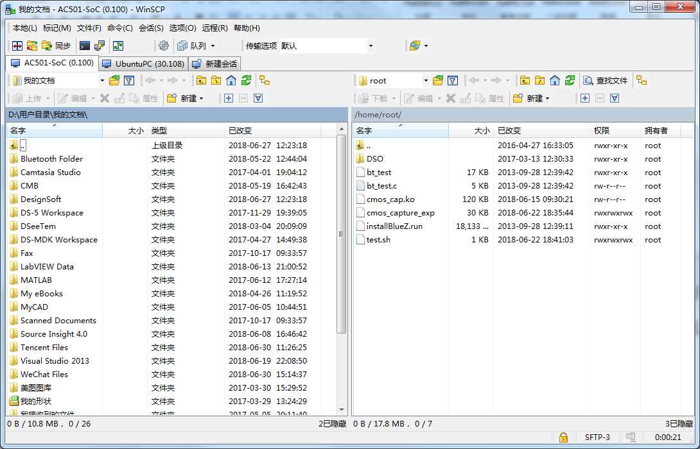Select the Bluetooth Folder entry
The width and height of the screenshot is (700, 449).
click(52, 158)
